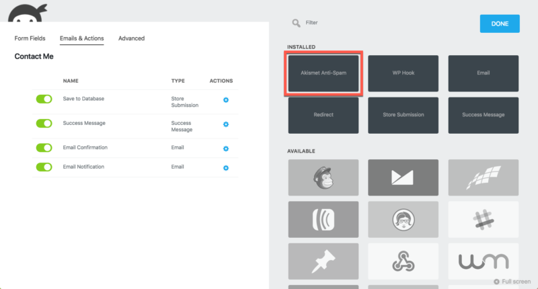Switch off the Email Notification toggle
Screen dimensions: 538x289
pyautogui.click(x=44, y=167)
